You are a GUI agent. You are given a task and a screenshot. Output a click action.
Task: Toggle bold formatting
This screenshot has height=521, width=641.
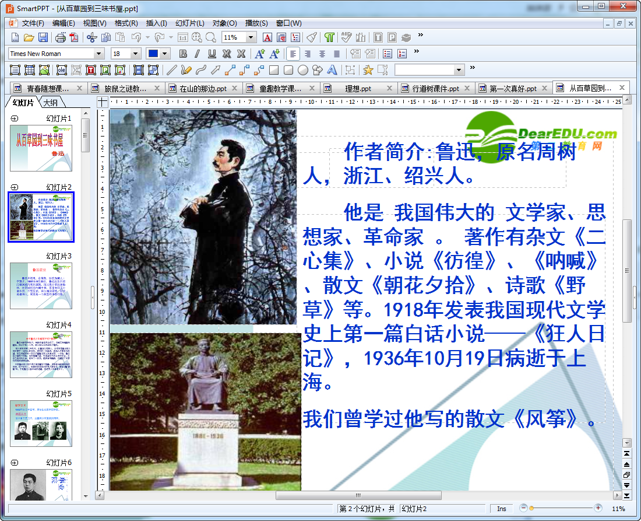coord(183,54)
